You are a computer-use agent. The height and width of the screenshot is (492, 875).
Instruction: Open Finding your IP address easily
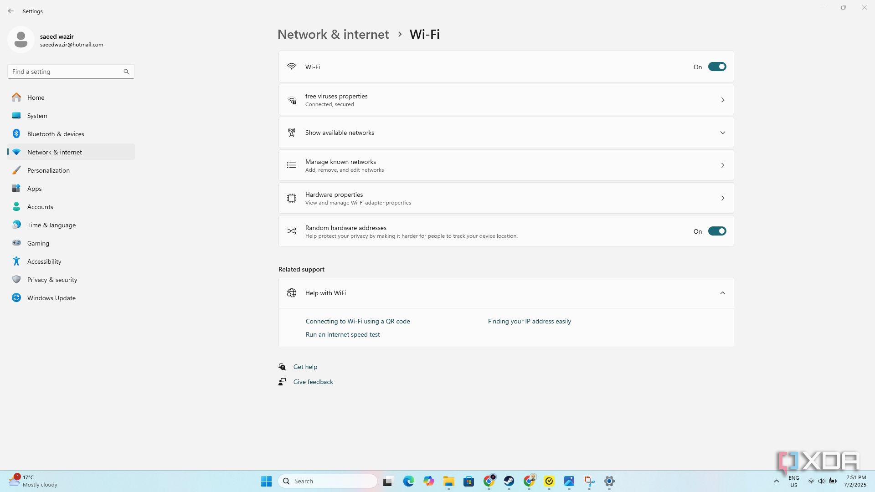coord(530,321)
